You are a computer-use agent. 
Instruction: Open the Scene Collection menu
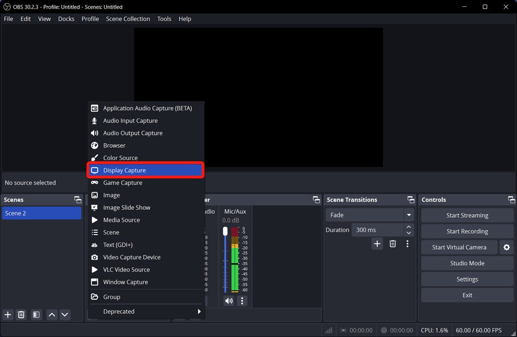[127, 18]
